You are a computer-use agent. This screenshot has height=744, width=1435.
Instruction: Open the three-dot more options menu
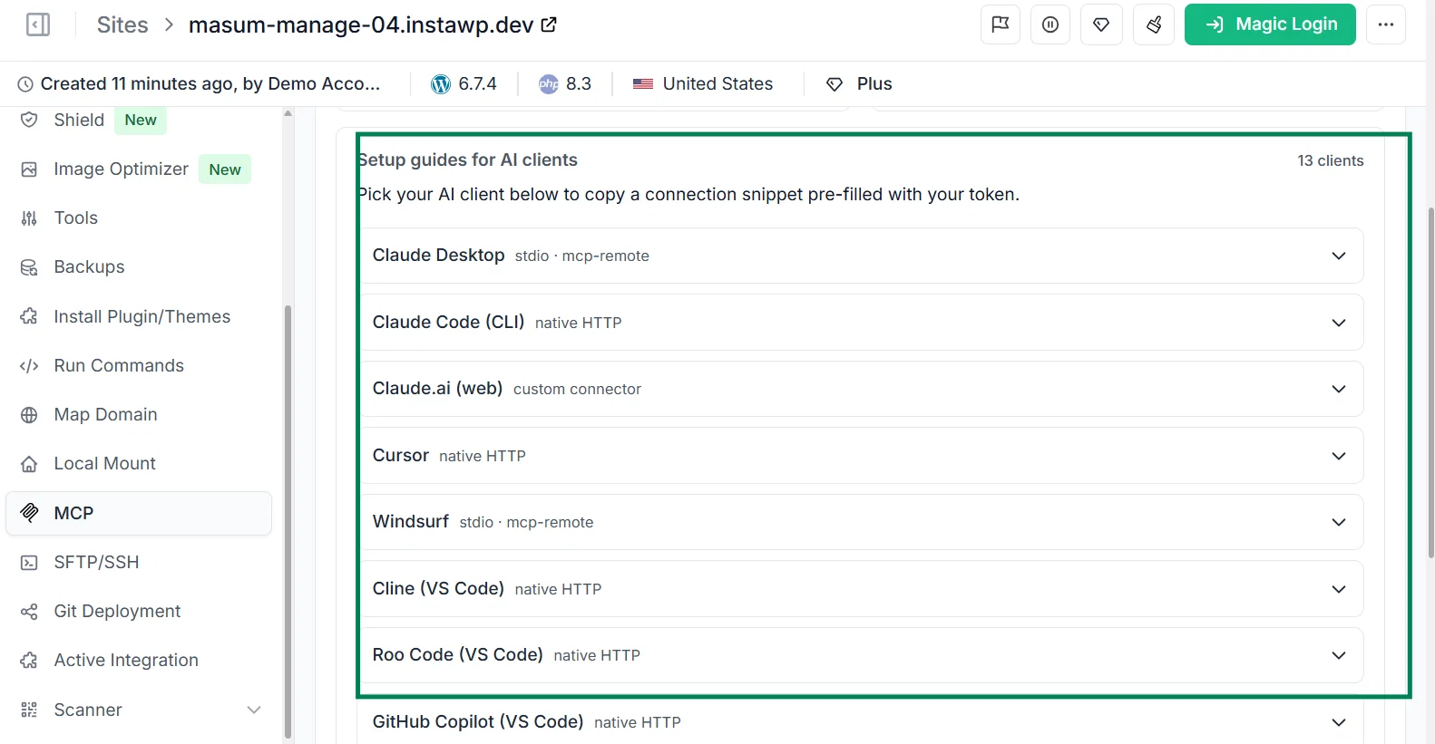pos(1386,24)
